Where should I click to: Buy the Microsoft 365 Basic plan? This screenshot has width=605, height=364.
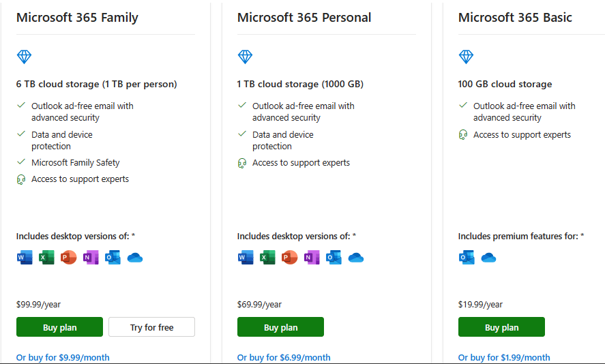pos(501,327)
